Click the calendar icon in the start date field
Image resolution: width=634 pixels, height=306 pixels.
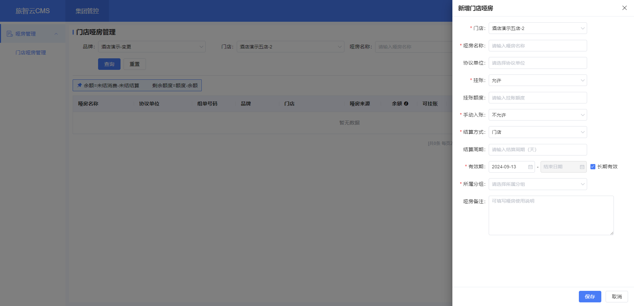530,167
